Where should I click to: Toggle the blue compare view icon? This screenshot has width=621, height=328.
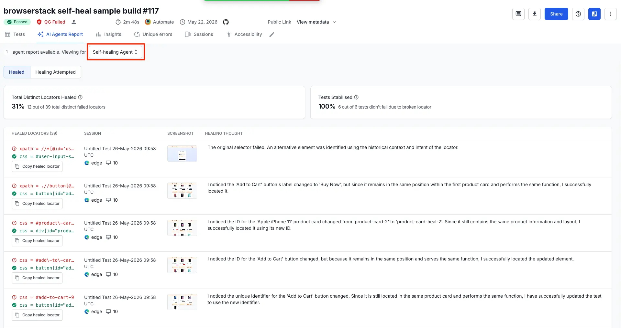[594, 14]
